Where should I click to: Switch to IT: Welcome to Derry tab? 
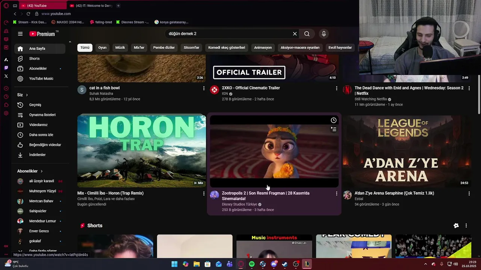coord(91,6)
